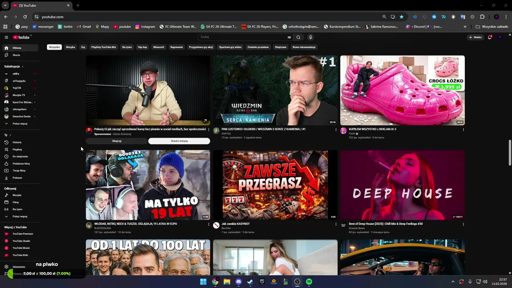Open the Windows Start menu

[203, 282]
